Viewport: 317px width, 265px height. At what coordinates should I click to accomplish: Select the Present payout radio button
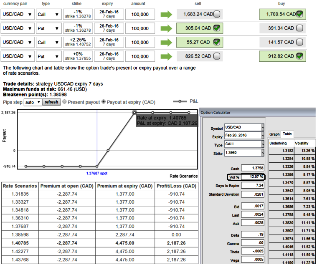tap(65, 102)
